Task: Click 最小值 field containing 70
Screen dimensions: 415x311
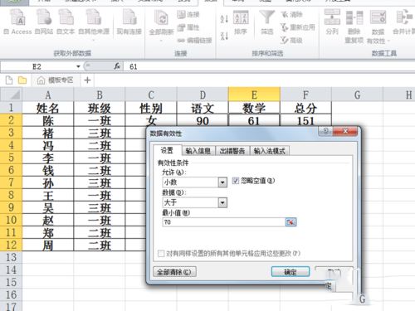Action: click(x=223, y=222)
